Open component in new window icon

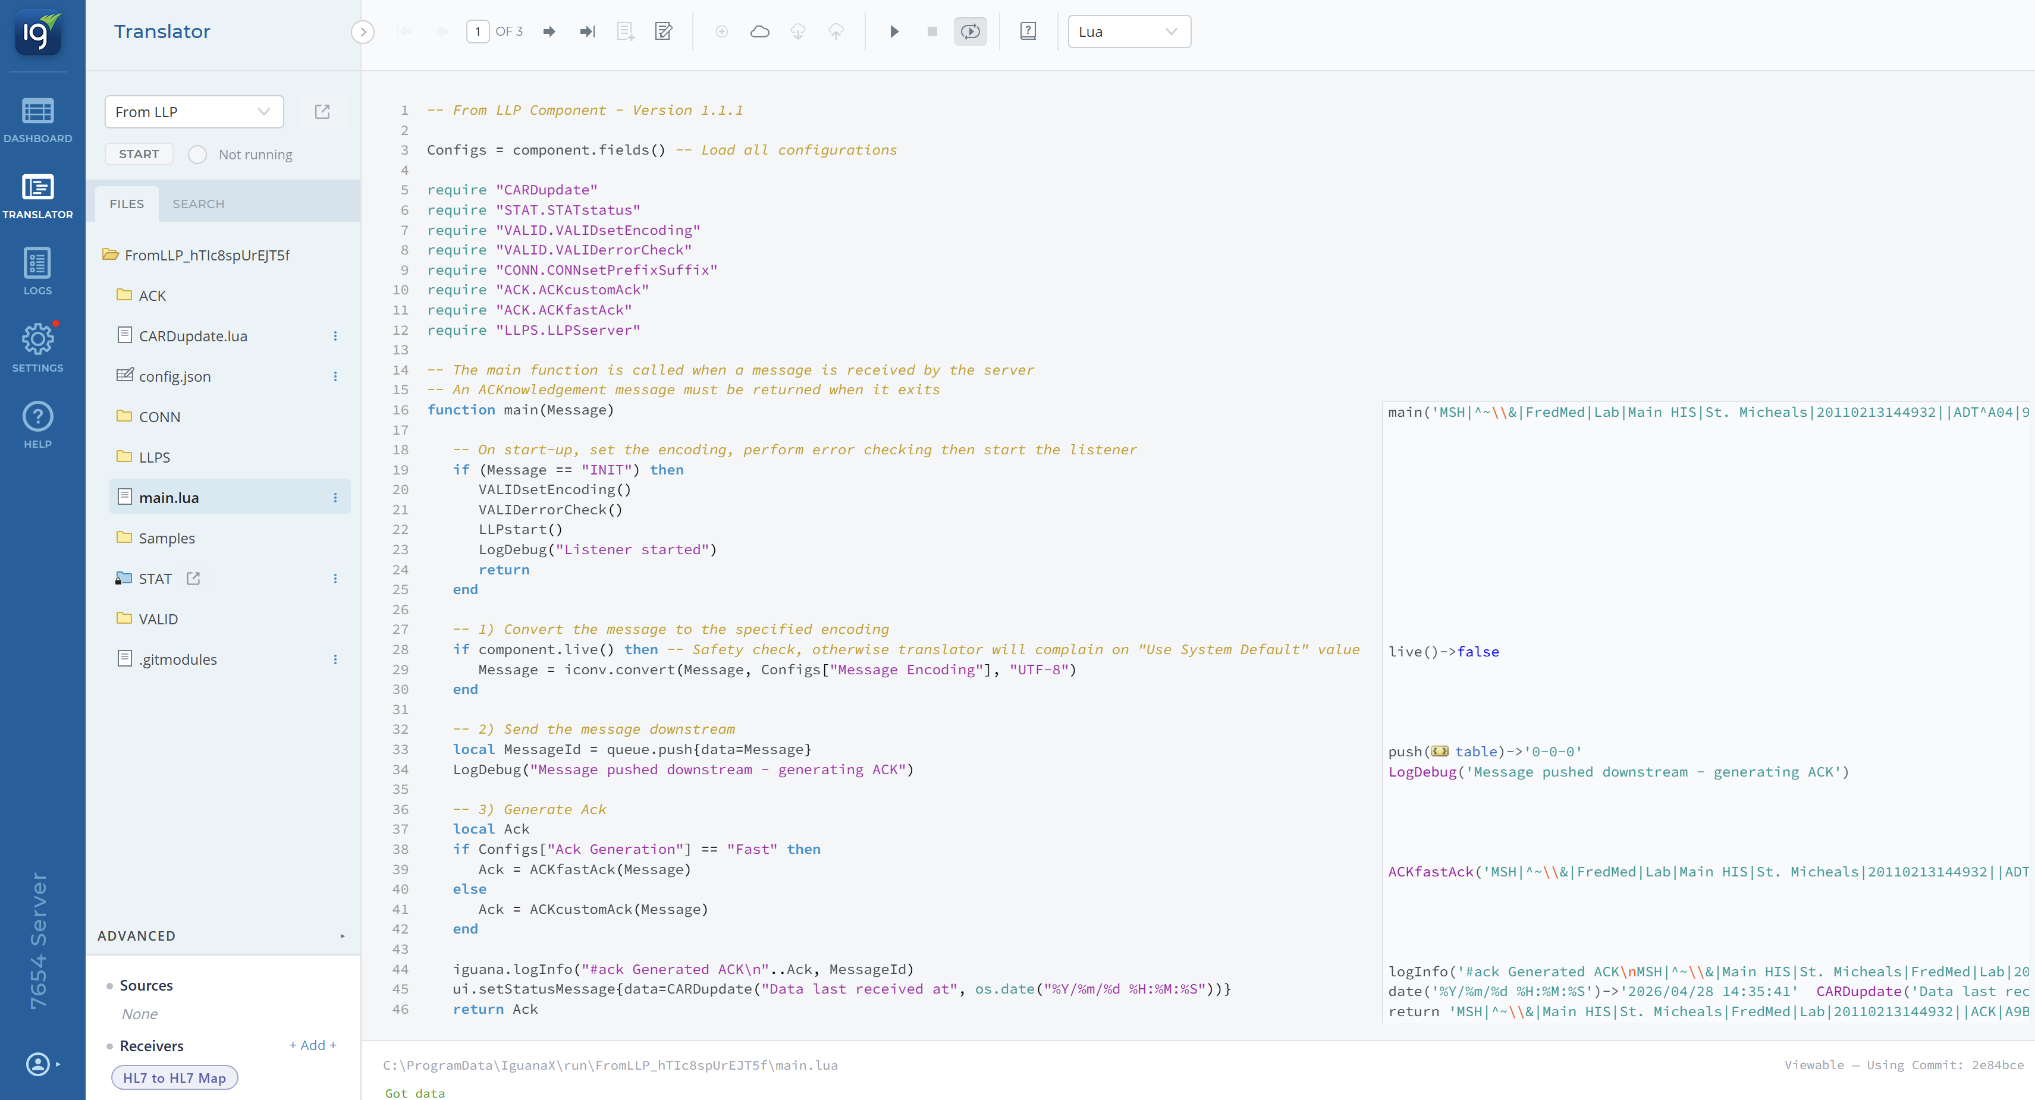[322, 111]
